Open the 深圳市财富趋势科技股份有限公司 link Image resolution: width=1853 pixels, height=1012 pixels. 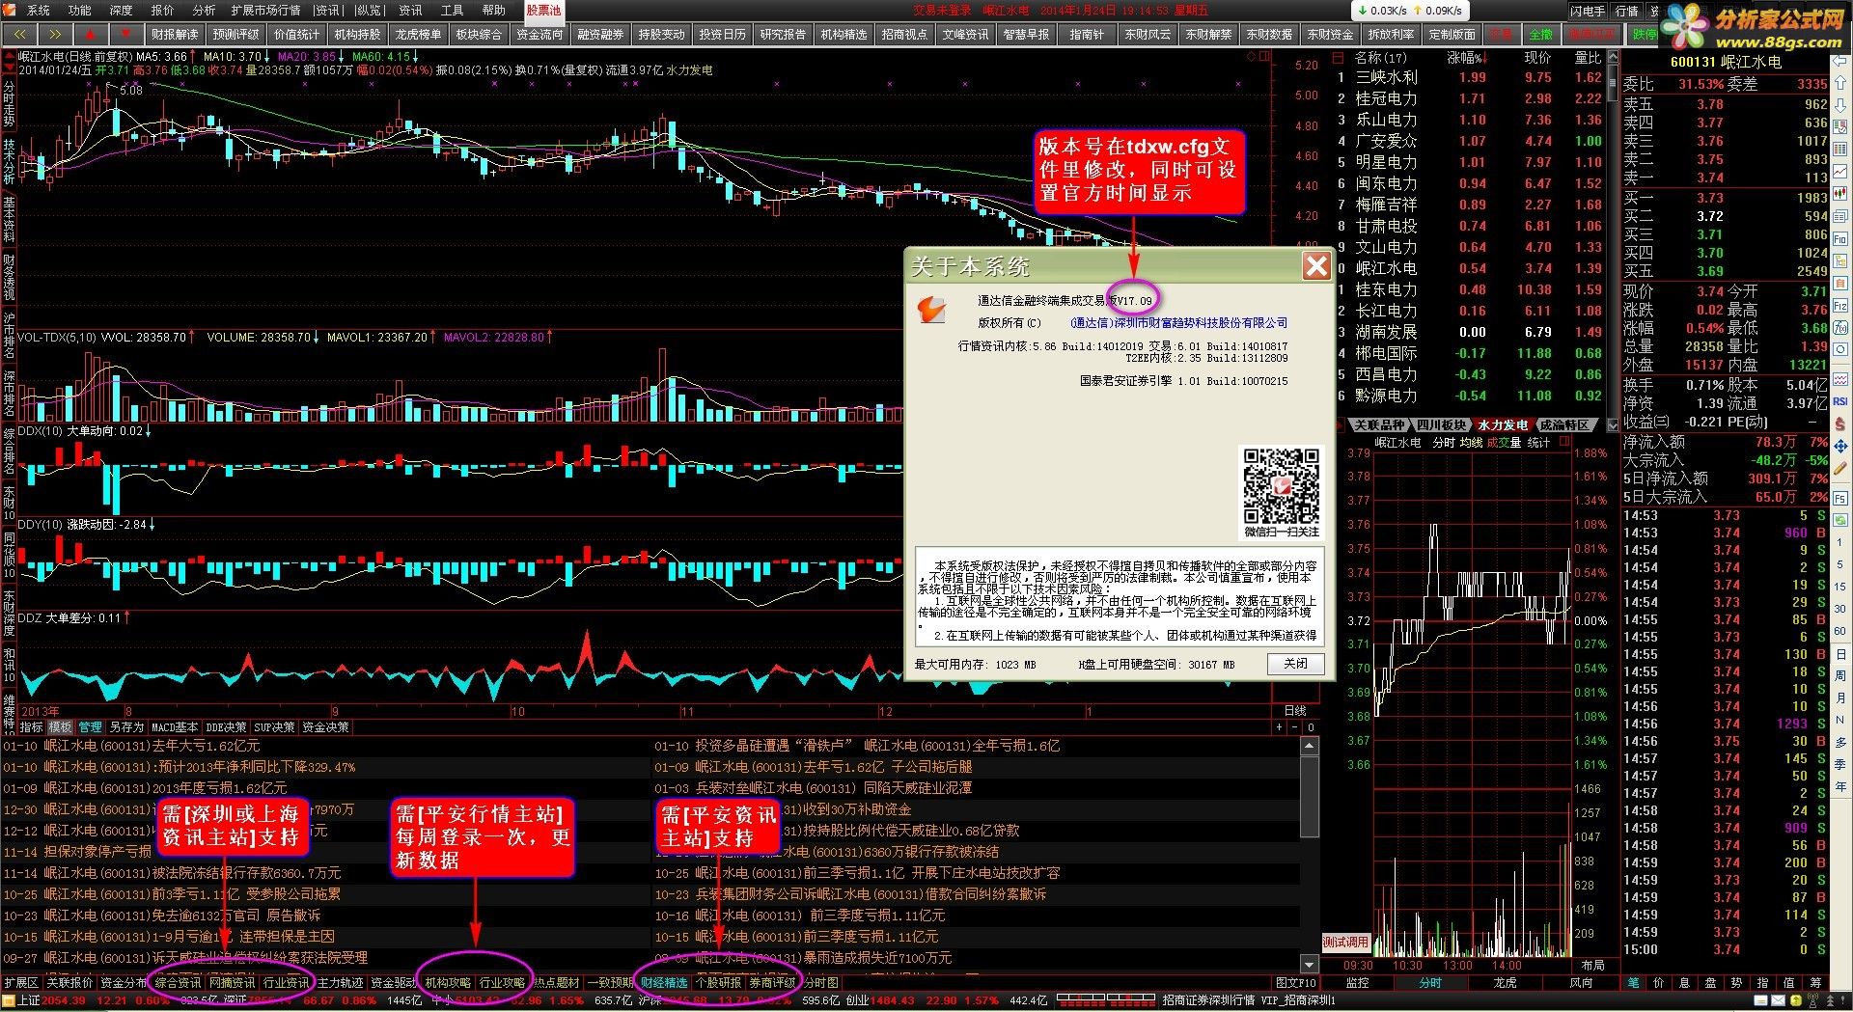click(x=1178, y=323)
